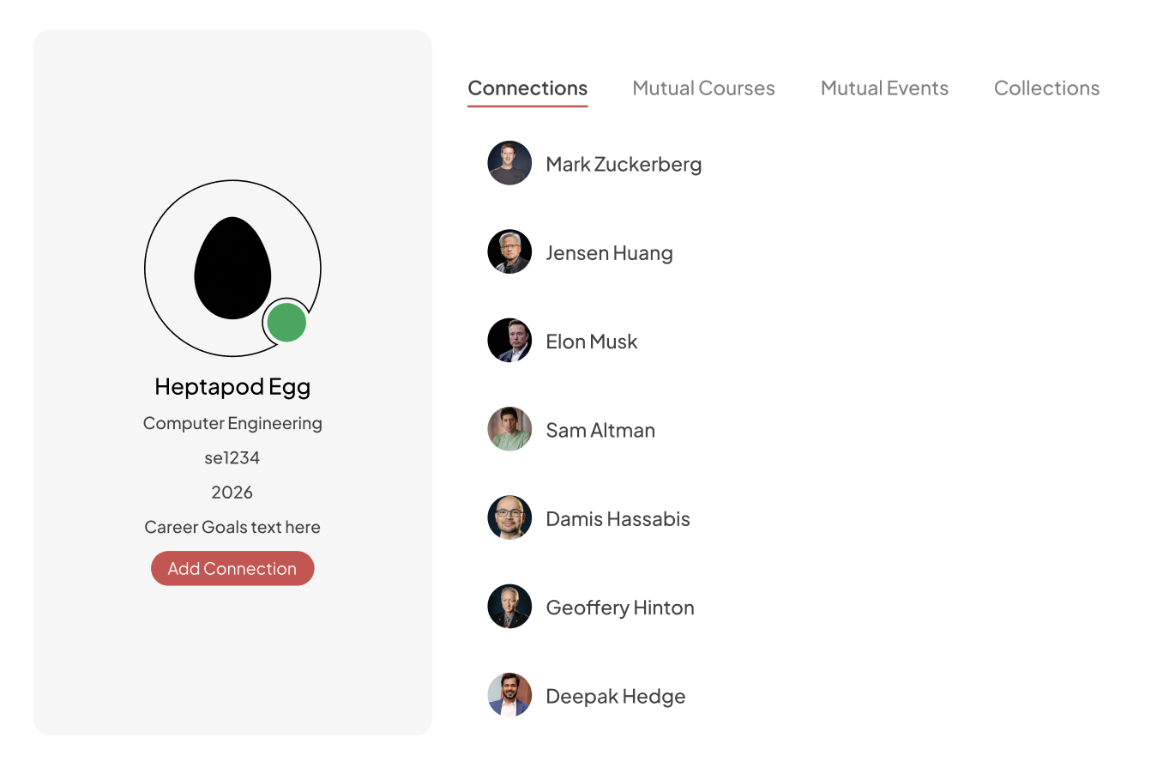Select the Geoffery Hinton connection name
This screenshot has width=1163, height=762.
[620, 608]
